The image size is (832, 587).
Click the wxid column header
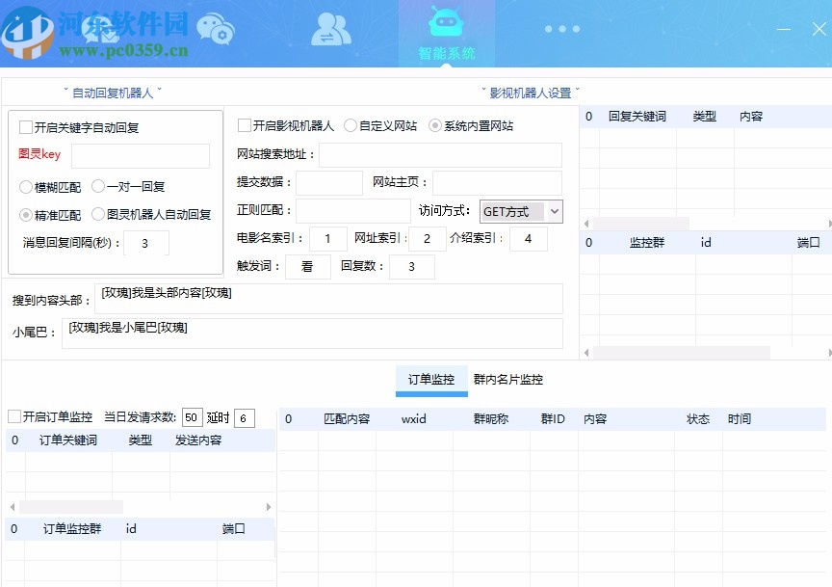414,419
